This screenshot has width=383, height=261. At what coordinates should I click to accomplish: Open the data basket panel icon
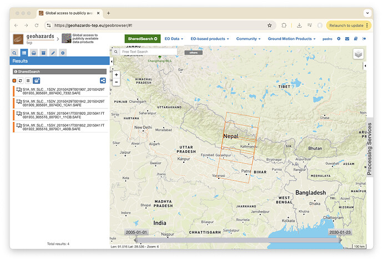[x=34, y=53]
